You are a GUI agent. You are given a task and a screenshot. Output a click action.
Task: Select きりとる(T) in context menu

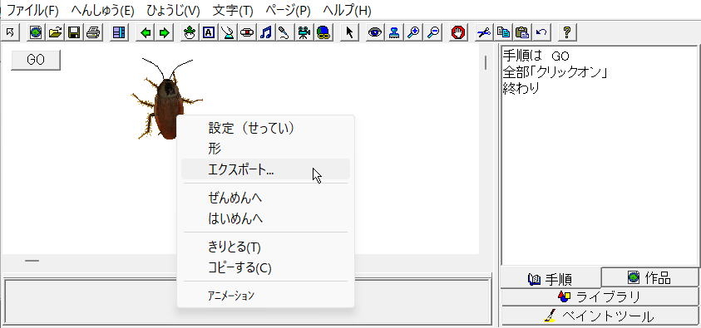point(265,247)
